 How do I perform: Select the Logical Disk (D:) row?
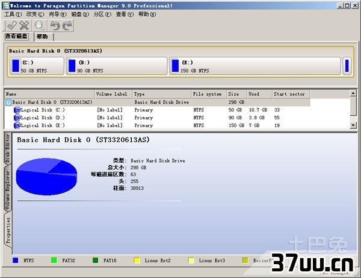[158, 118]
